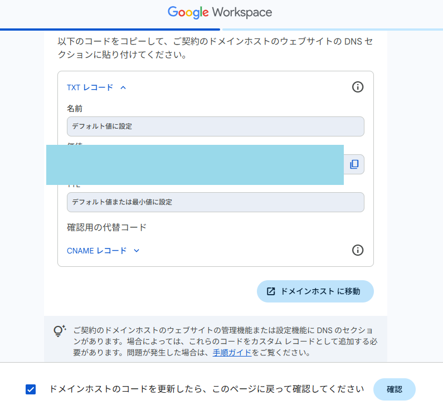Select the TTL field デフォルト値または最小値に設定
Screen dimensions: 443x410
click(x=215, y=202)
